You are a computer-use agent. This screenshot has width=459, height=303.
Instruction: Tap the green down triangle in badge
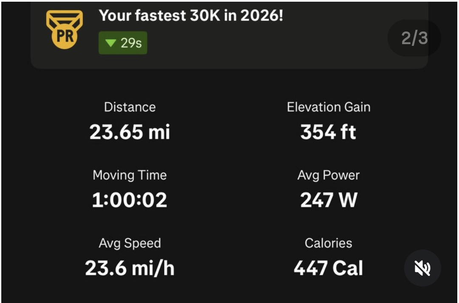click(x=110, y=43)
